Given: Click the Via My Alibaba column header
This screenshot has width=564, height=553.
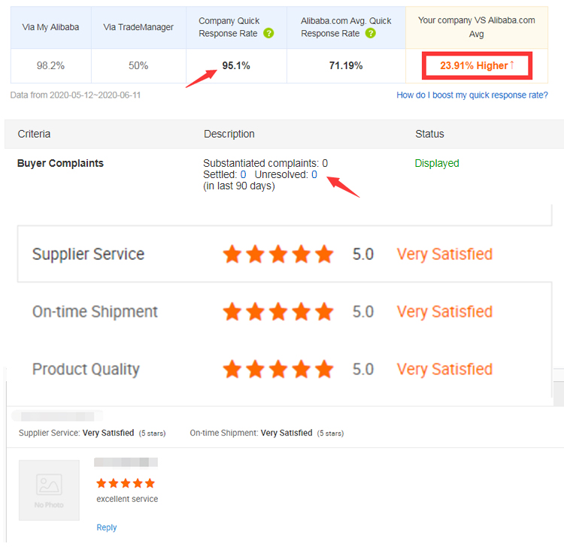Looking at the screenshot, I should [50, 27].
